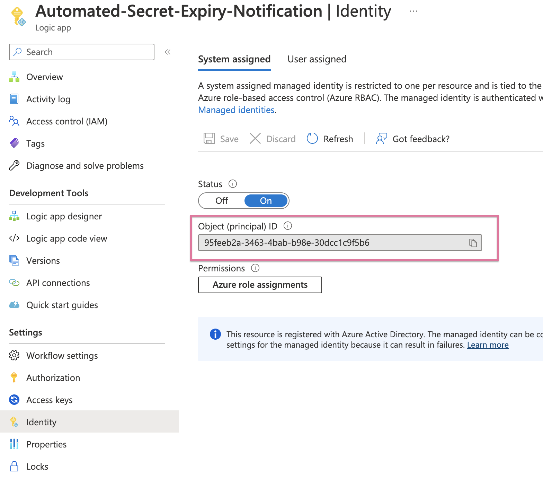Show Permissions info tooltip icon

255,268
